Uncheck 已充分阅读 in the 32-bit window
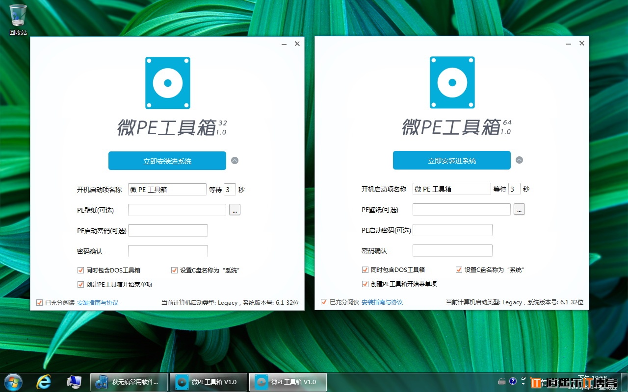This screenshot has height=392, width=628. tap(40, 303)
